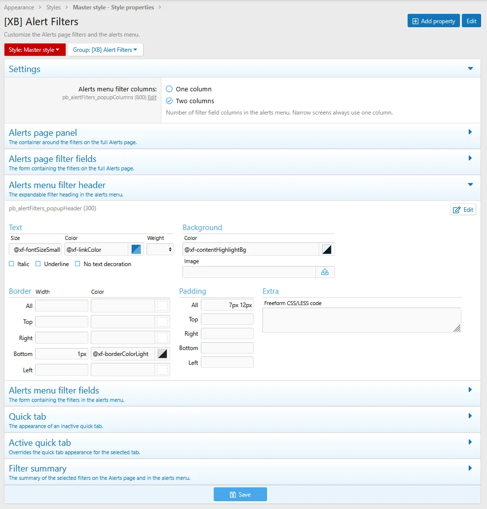The height and width of the screenshot is (509, 487).
Task: Open the text Weight dropdown
Action: click(x=160, y=250)
